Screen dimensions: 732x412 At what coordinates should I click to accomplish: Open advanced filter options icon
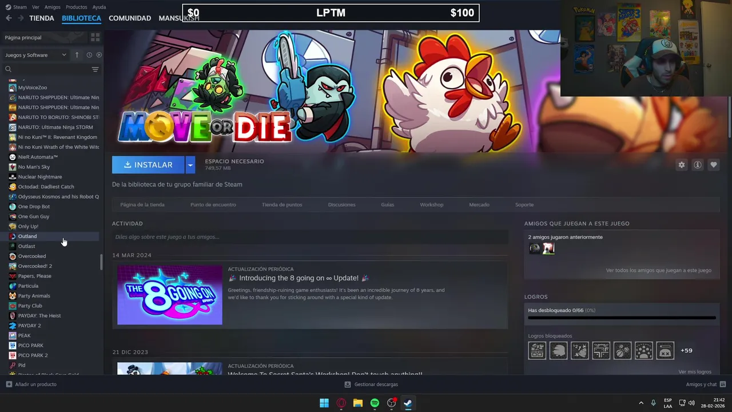pos(95,69)
